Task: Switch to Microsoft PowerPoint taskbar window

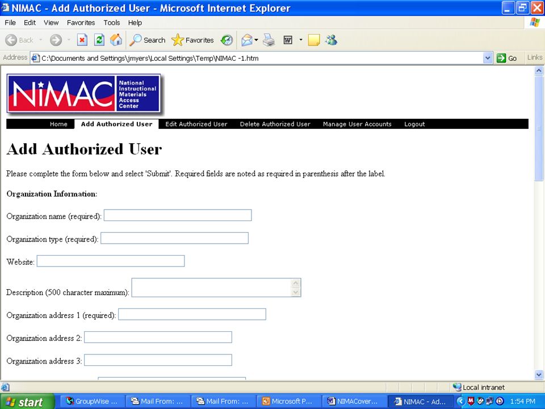Action: [x=288, y=402]
